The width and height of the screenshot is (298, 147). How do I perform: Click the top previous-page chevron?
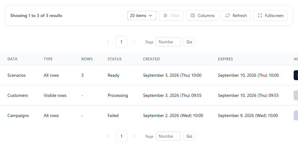coord(108,42)
